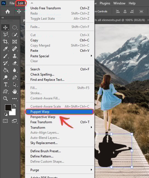Choose Define Pattern...
Screen dimensions: 149x178
(x=60, y=156)
